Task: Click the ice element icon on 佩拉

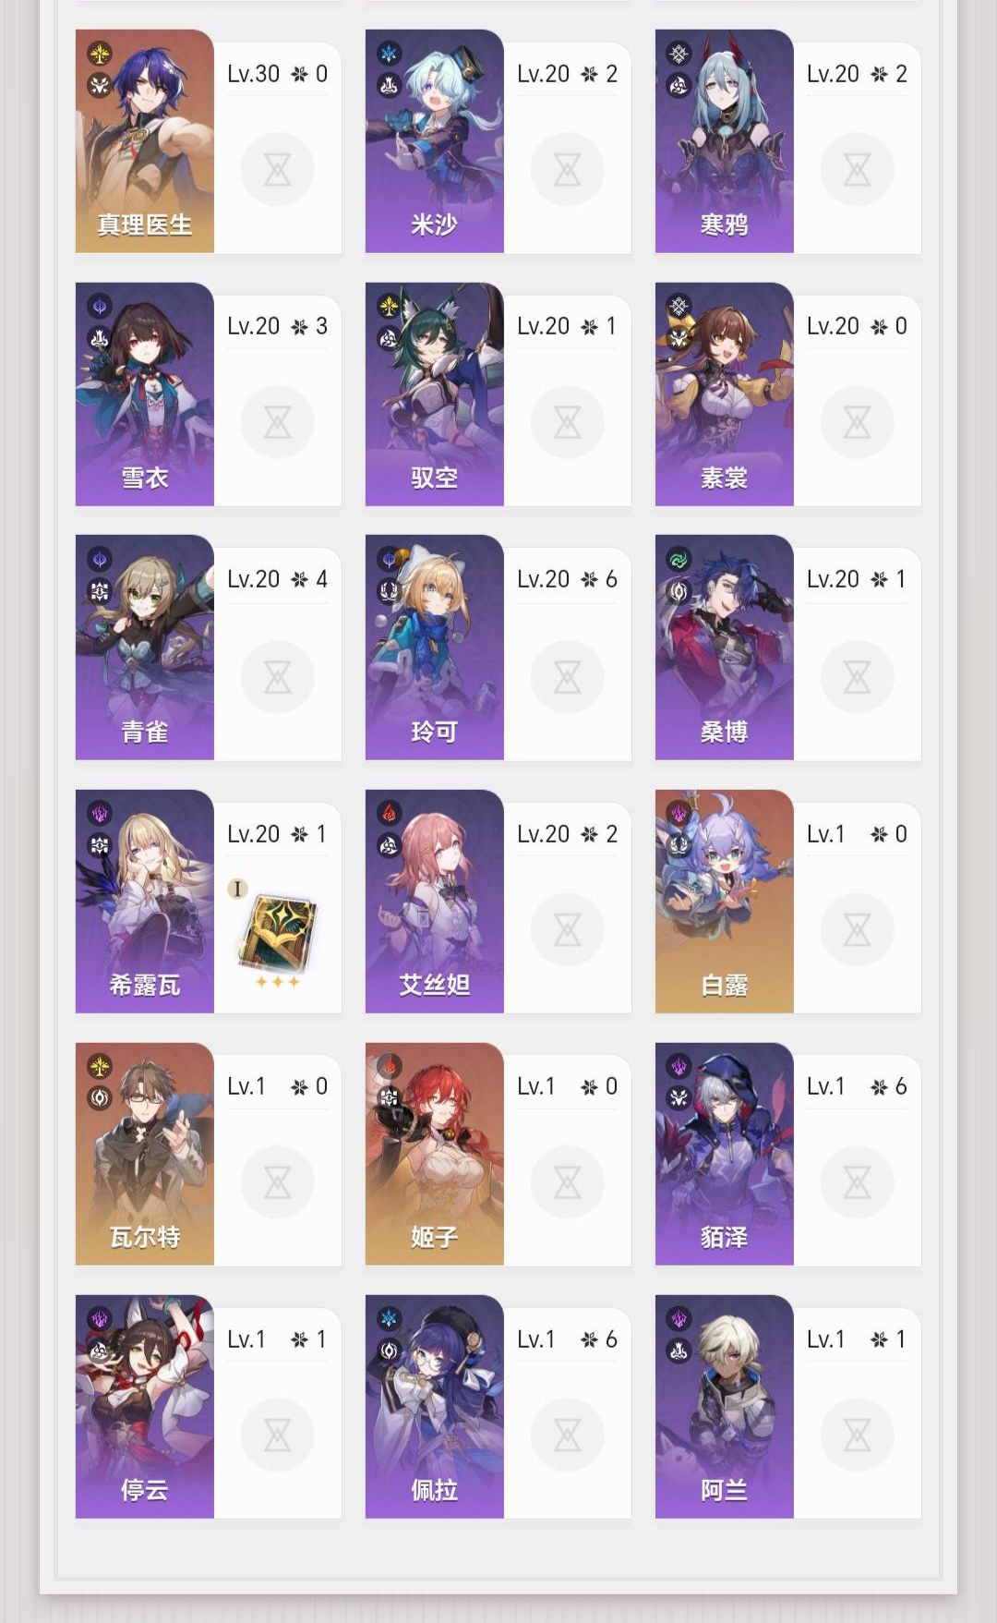Action: point(390,1318)
